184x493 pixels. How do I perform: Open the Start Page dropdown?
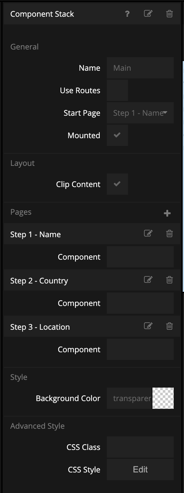[140, 113]
